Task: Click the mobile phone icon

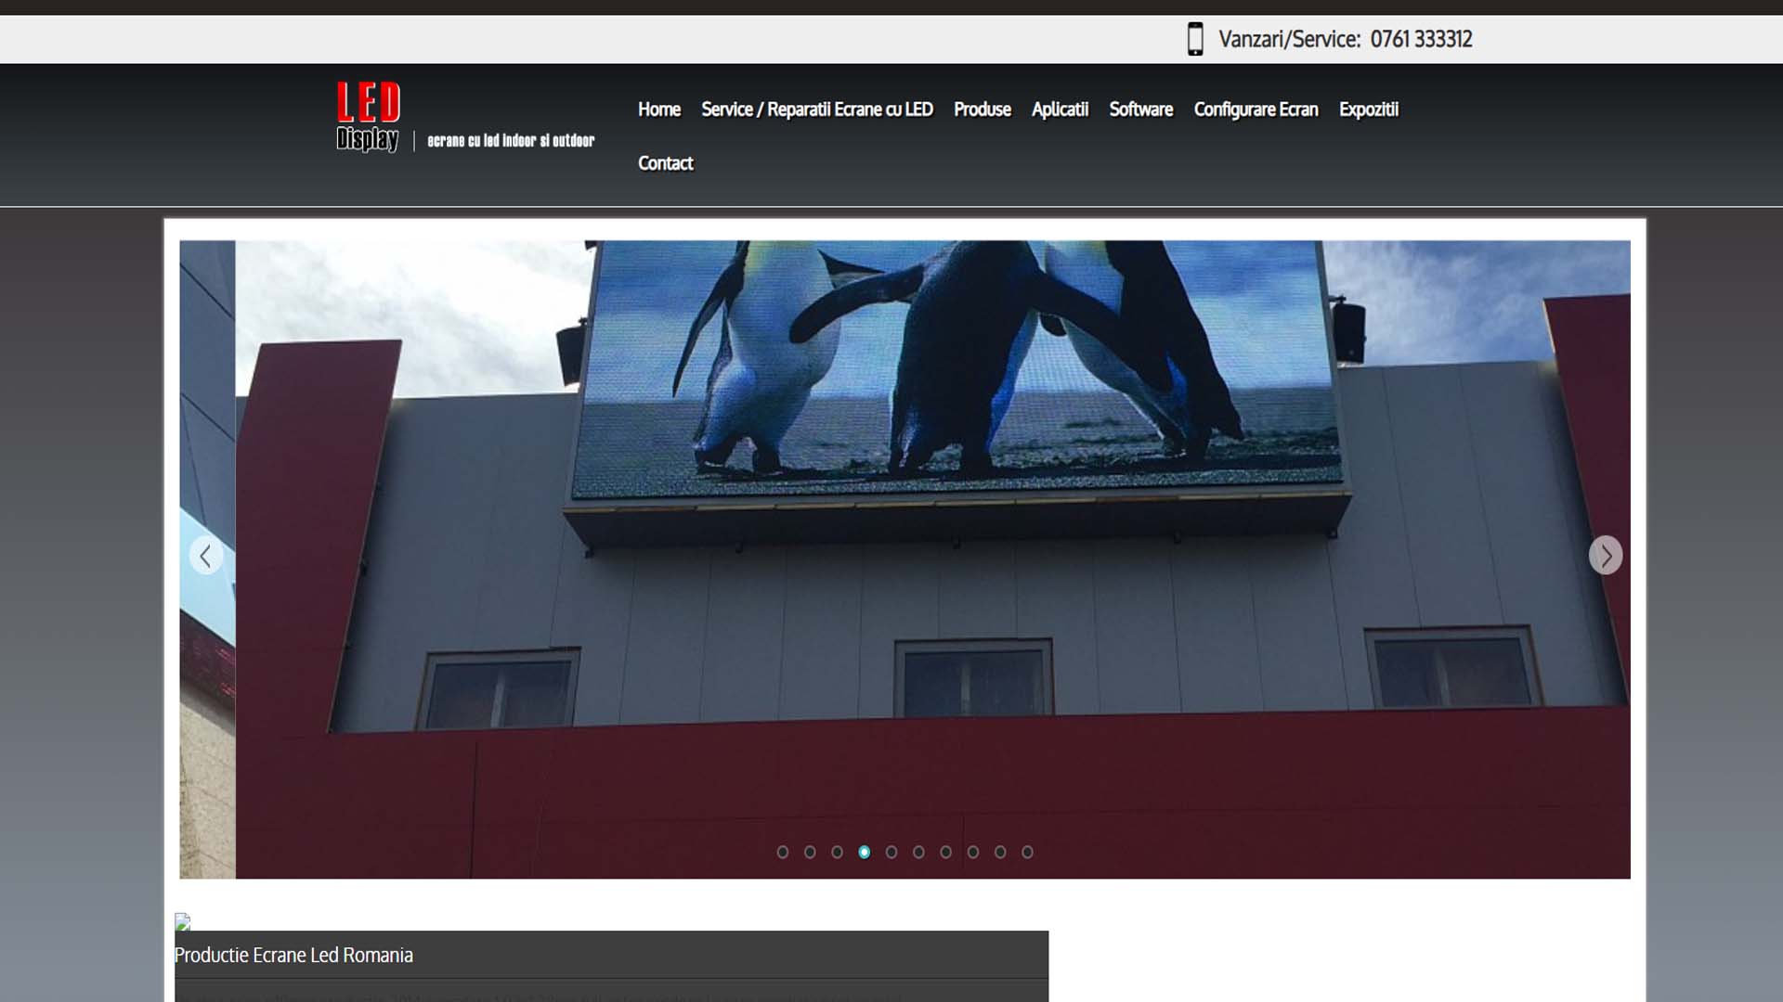Action: [x=1195, y=39]
